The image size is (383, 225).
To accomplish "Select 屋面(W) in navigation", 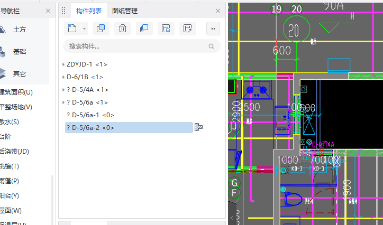I will pos(11,210).
